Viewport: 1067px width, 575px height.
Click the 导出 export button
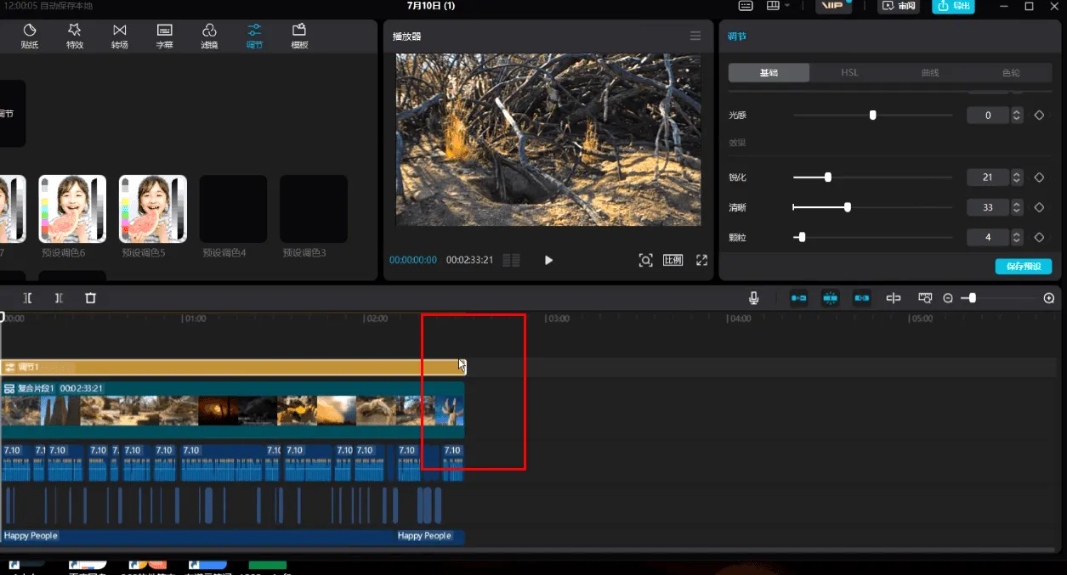953,6
